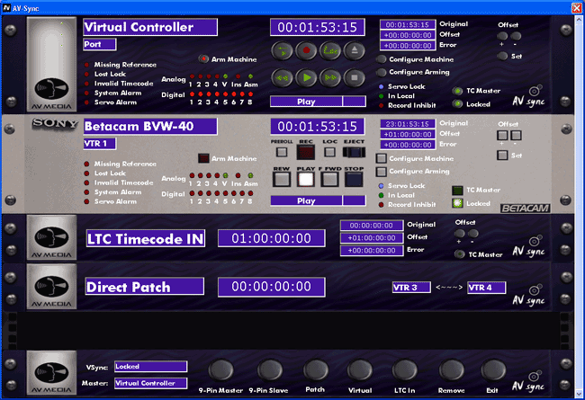The width and height of the screenshot is (585, 400).
Task: Rewind using the Virtual Controller round button
Action: (x=282, y=78)
